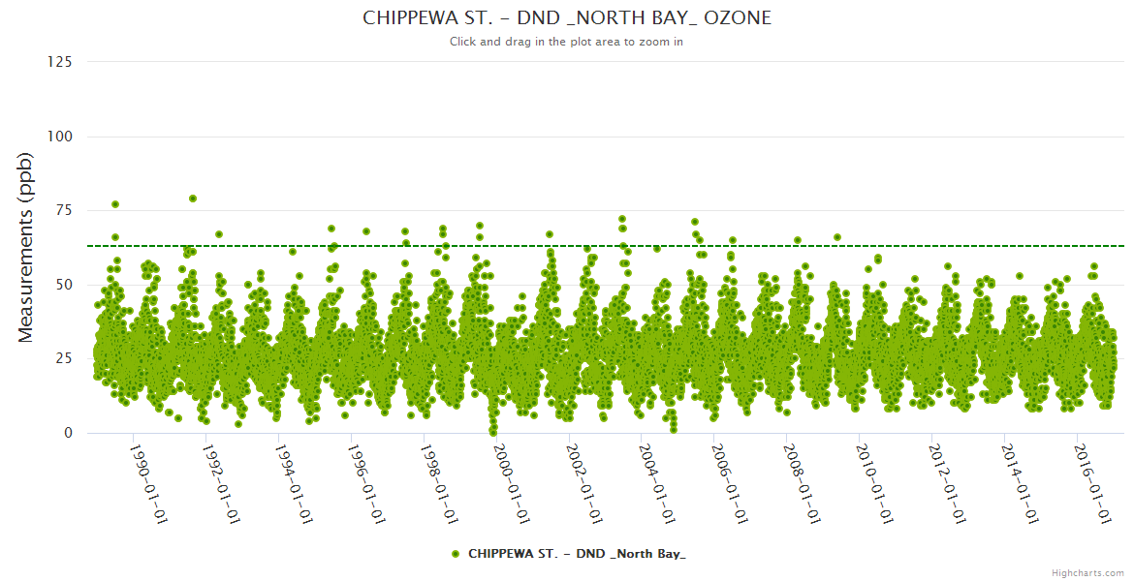Click the highest data point near 79 ppb
This screenshot has width=1134, height=581.
(193, 199)
